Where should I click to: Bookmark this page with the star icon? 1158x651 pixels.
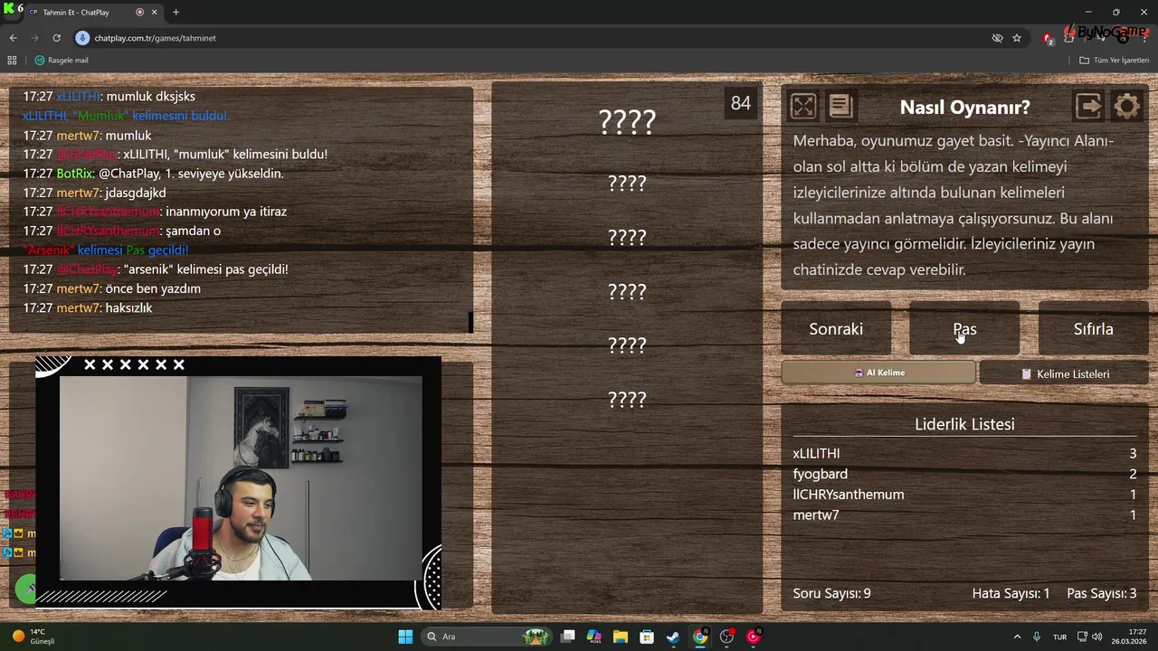coord(1017,38)
